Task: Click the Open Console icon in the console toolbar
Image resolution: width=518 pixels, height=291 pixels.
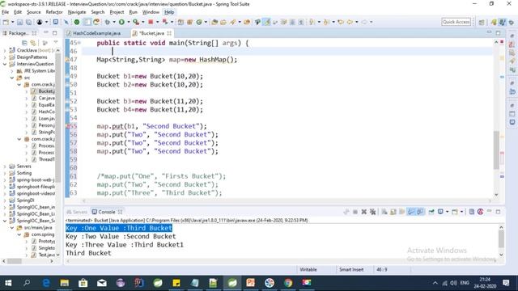Action: [455, 212]
